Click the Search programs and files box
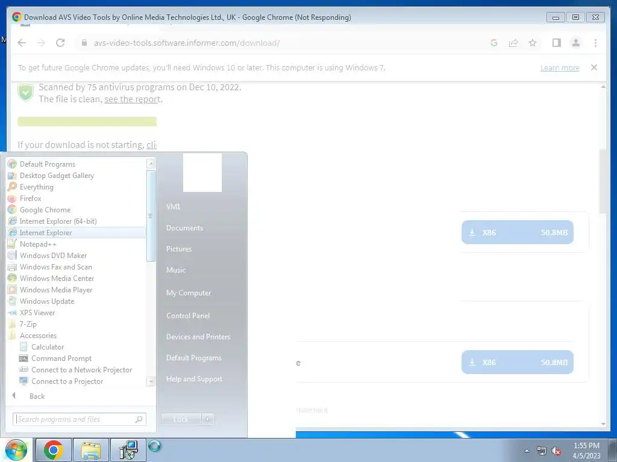The height and width of the screenshot is (462, 617). (79, 419)
